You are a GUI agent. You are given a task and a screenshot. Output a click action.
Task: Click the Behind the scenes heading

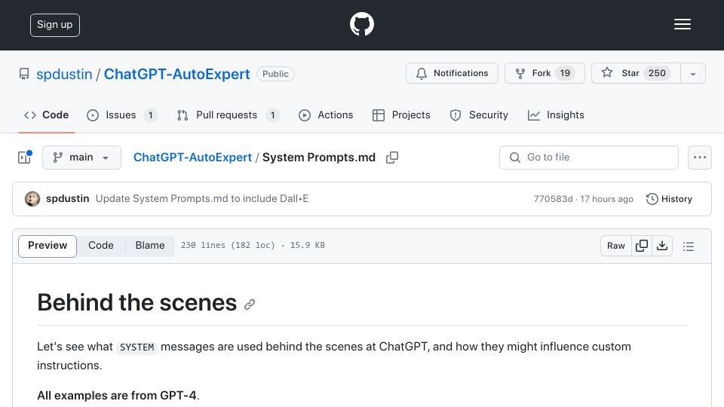(x=137, y=303)
